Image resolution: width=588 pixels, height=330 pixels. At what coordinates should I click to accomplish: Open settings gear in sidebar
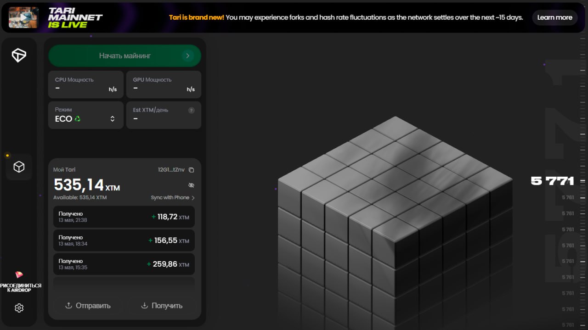coord(19,308)
